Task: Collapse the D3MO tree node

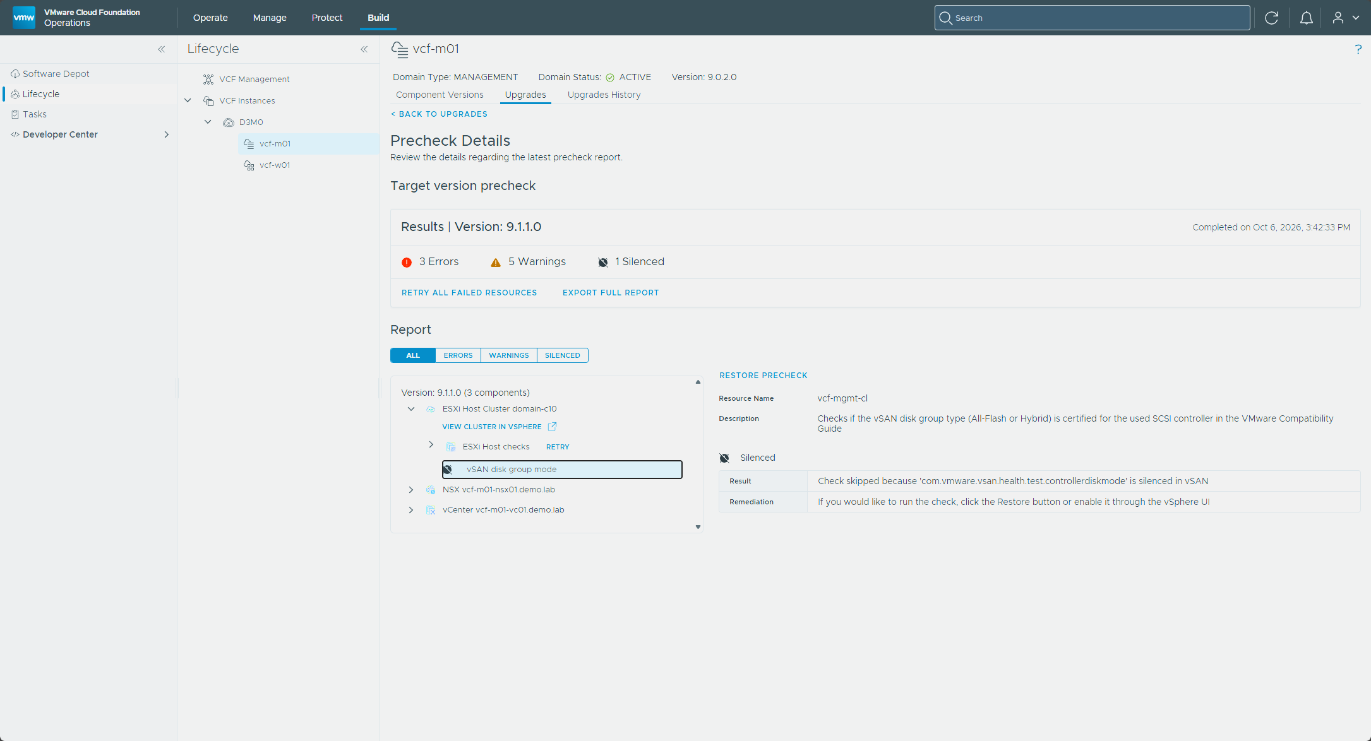Action: pyautogui.click(x=208, y=122)
